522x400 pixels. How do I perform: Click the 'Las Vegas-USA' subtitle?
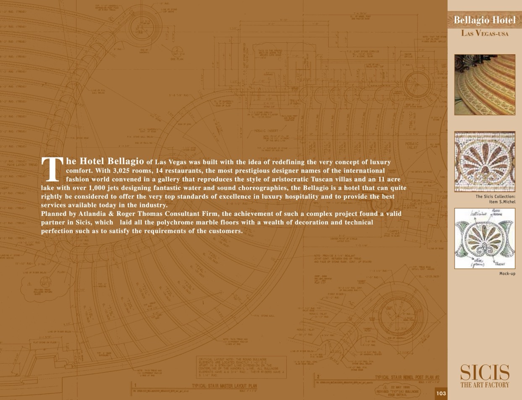484,33
